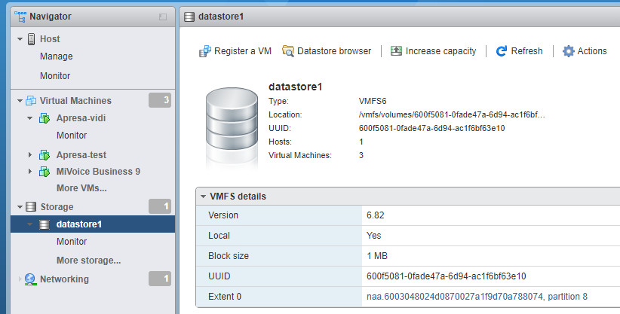Select Manage under Host
This screenshot has height=314, width=620.
coord(56,56)
